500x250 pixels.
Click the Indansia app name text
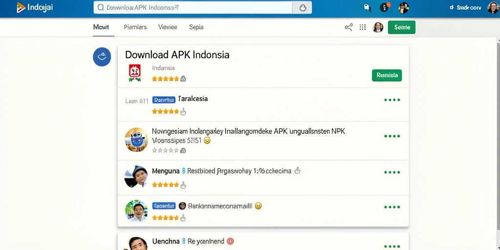point(163,68)
